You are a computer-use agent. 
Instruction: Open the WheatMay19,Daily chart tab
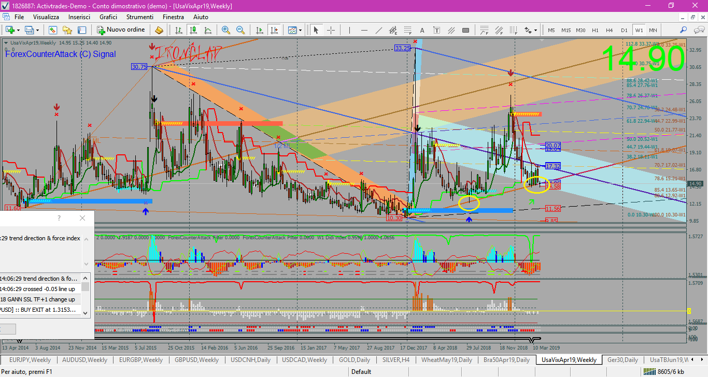click(x=447, y=359)
